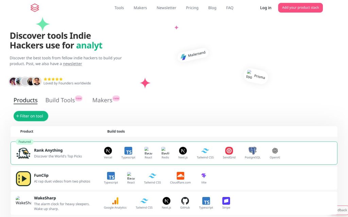Open the Blog page
Screen dimensions: 348x217
pos(212,8)
